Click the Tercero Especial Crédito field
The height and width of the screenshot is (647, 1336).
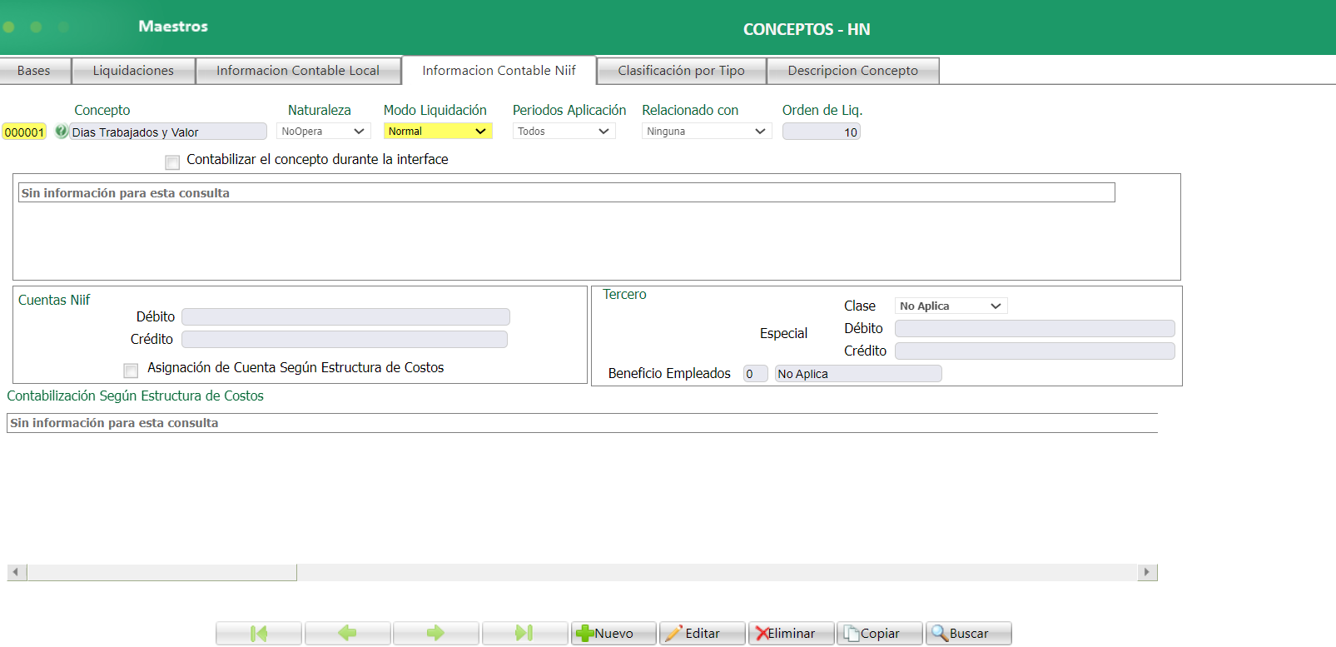tap(1035, 351)
